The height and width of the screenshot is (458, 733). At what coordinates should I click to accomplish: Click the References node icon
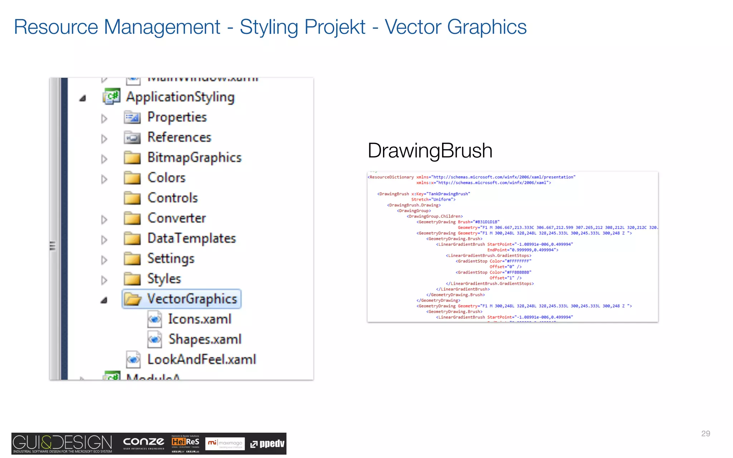[132, 137]
